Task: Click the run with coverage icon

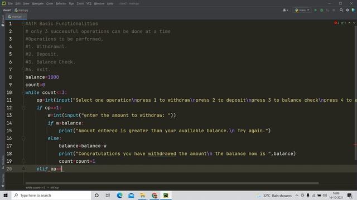Action: 327,10
